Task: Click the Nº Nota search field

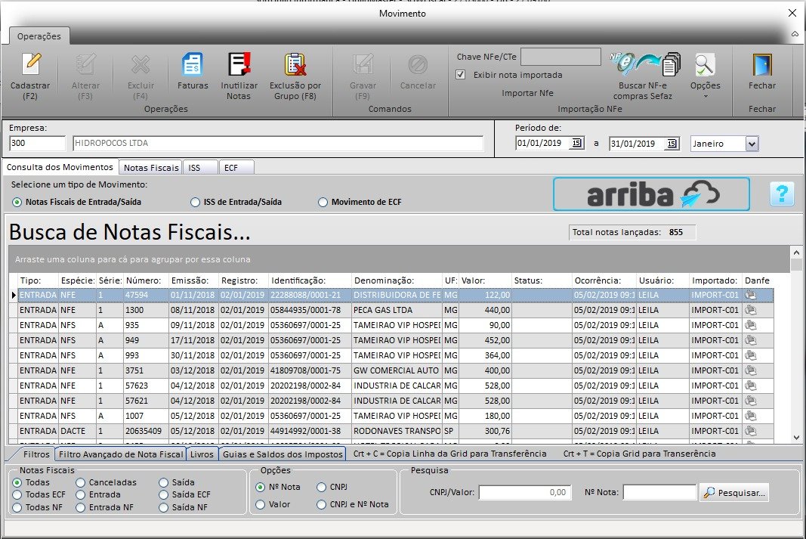Action: 659,493
